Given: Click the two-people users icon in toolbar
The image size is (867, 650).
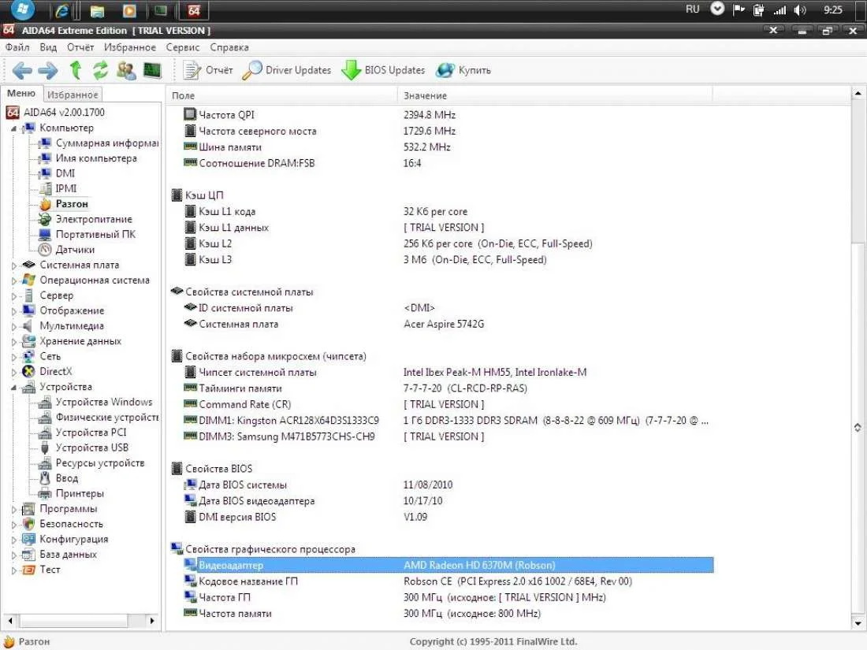Looking at the screenshot, I should [x=126, y=71].
